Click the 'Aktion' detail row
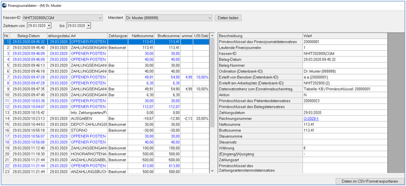 (x=302, y=95)
